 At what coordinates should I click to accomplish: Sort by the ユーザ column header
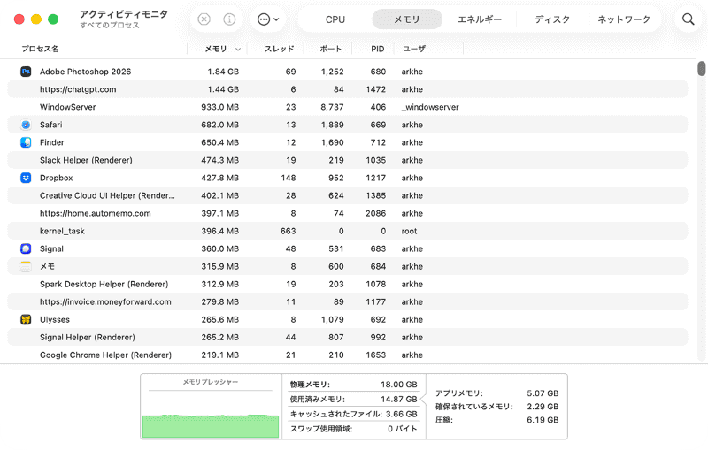[414, 49]
